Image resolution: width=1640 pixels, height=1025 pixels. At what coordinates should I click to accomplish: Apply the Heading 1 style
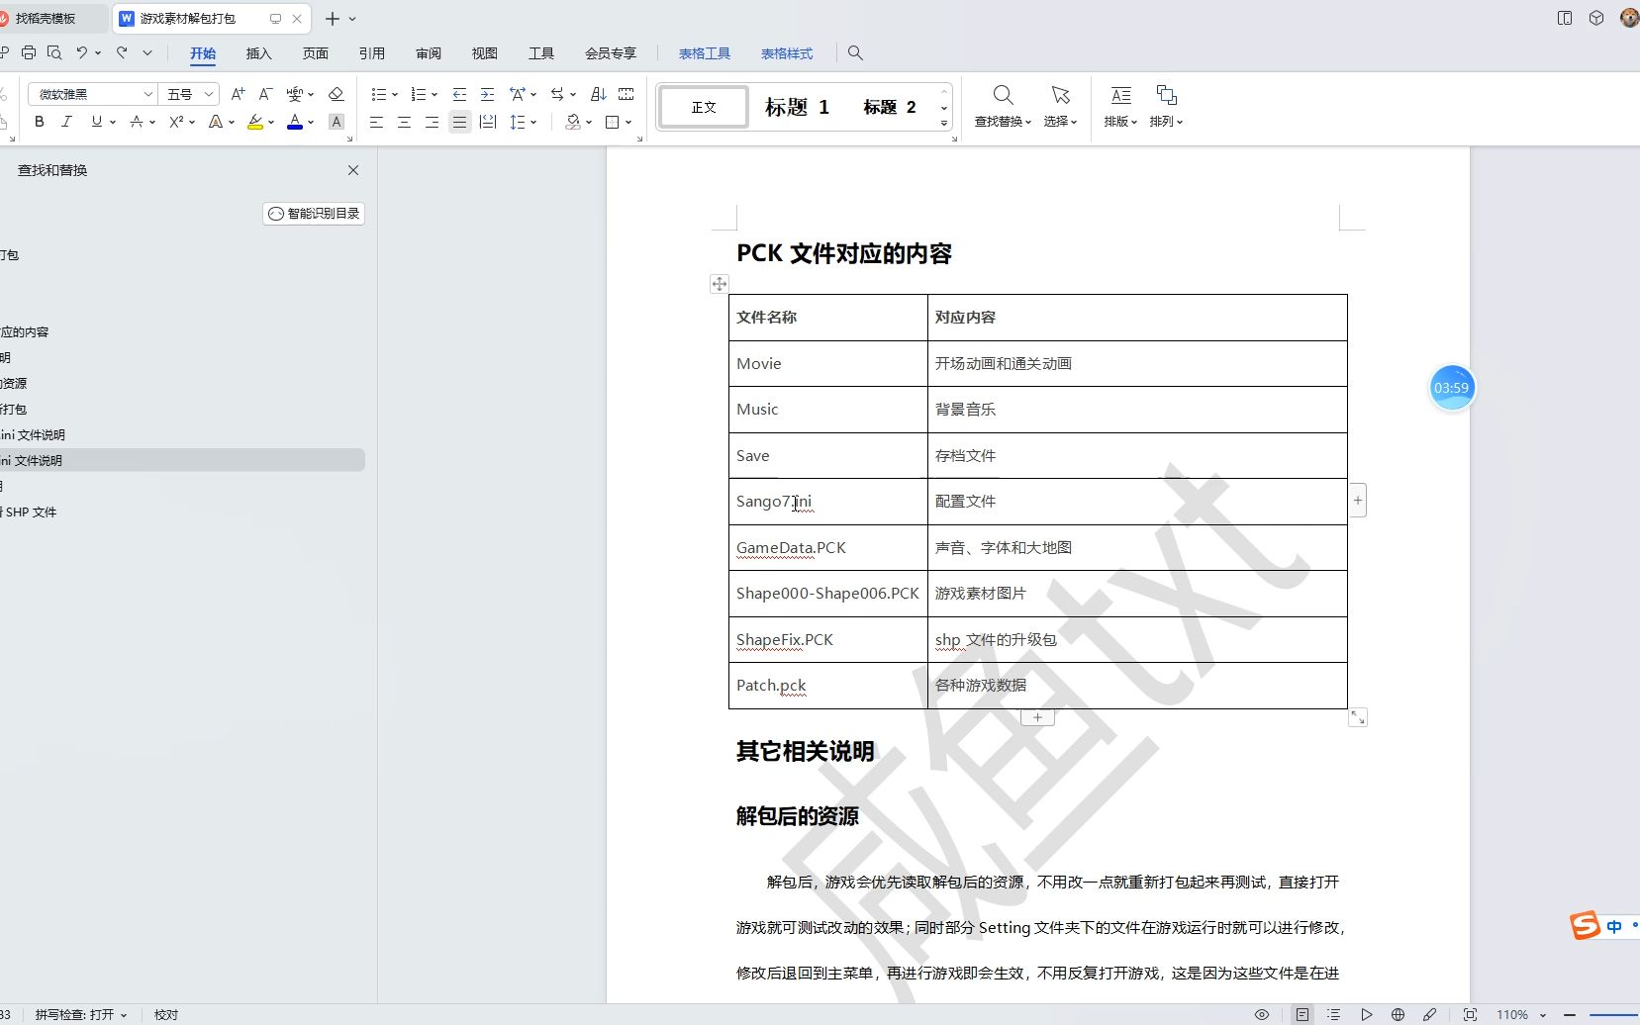[797, 107]
